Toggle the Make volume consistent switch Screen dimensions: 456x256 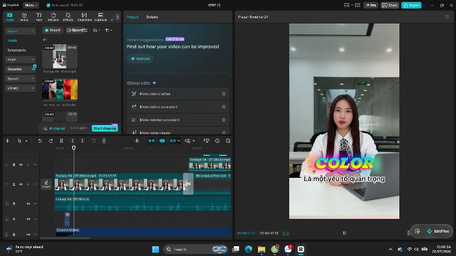tap(223, 120)
